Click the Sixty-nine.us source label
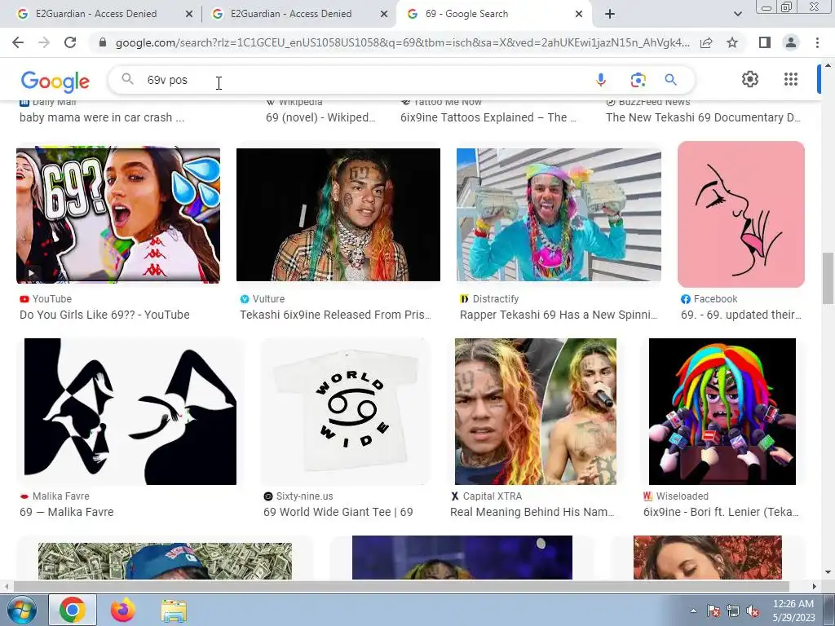The height and width of the screenshot is (626, 835). 304,496
